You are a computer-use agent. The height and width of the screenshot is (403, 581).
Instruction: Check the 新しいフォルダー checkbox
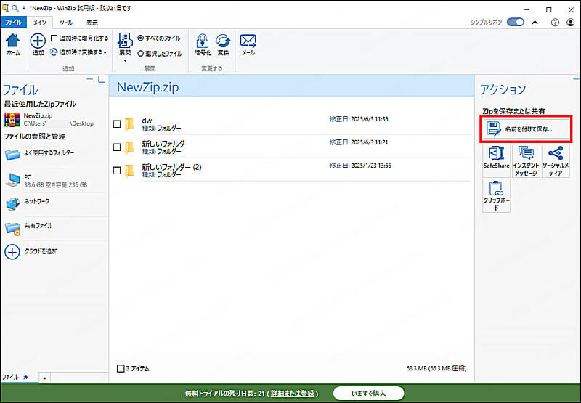click(x=117, y=147)
